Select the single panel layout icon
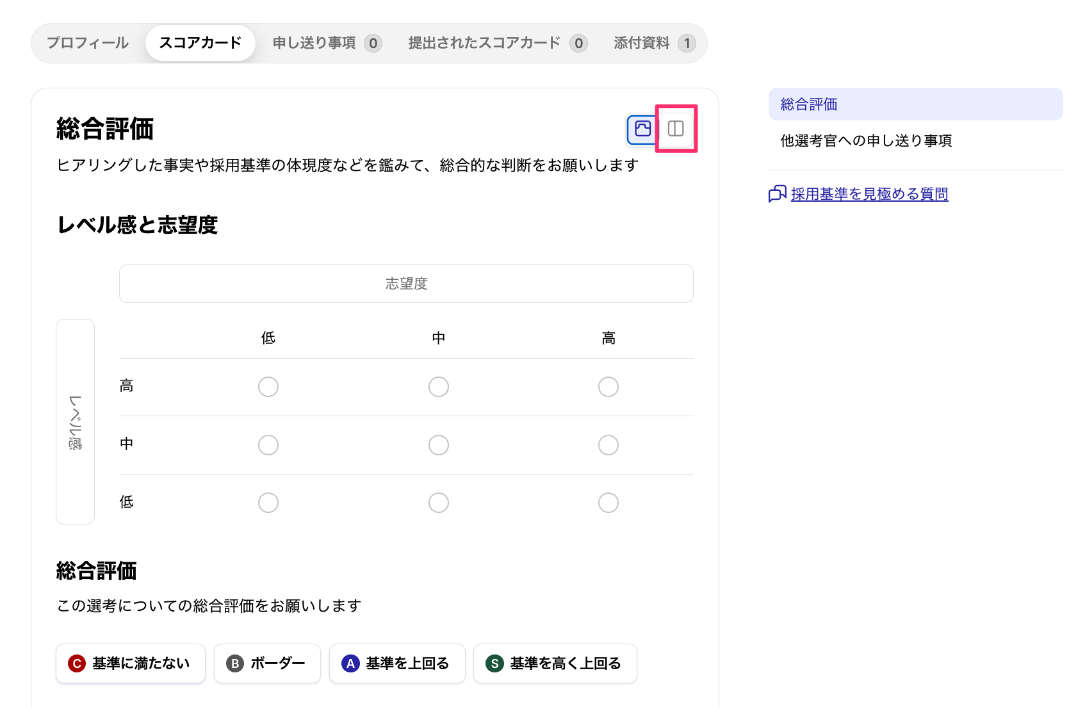Viewport: 1085px width, 707px height. (x=642, y=129)
